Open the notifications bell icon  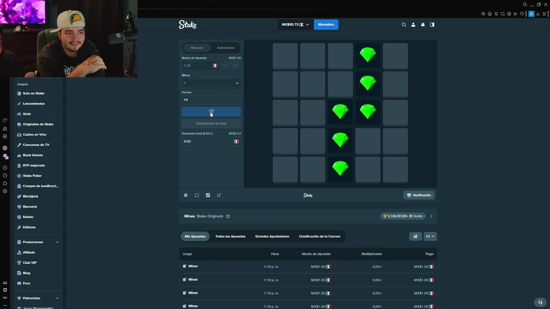click(x=423, y=25)
